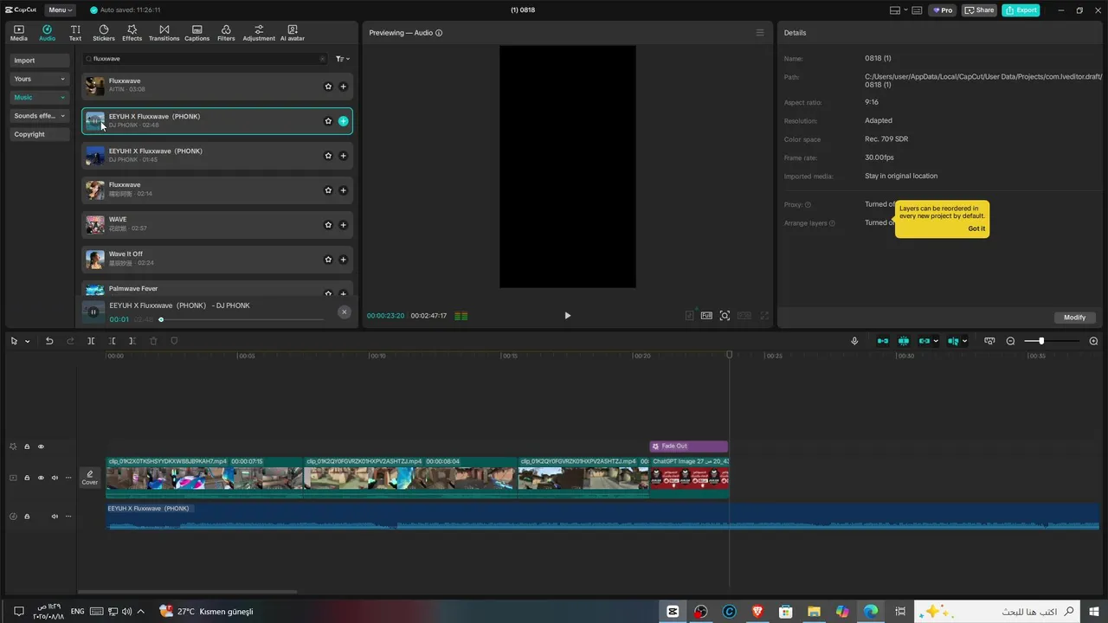Open the layout selector dropdown
The width and height of the screenshot is (1108, 623).
click(899, 10)
